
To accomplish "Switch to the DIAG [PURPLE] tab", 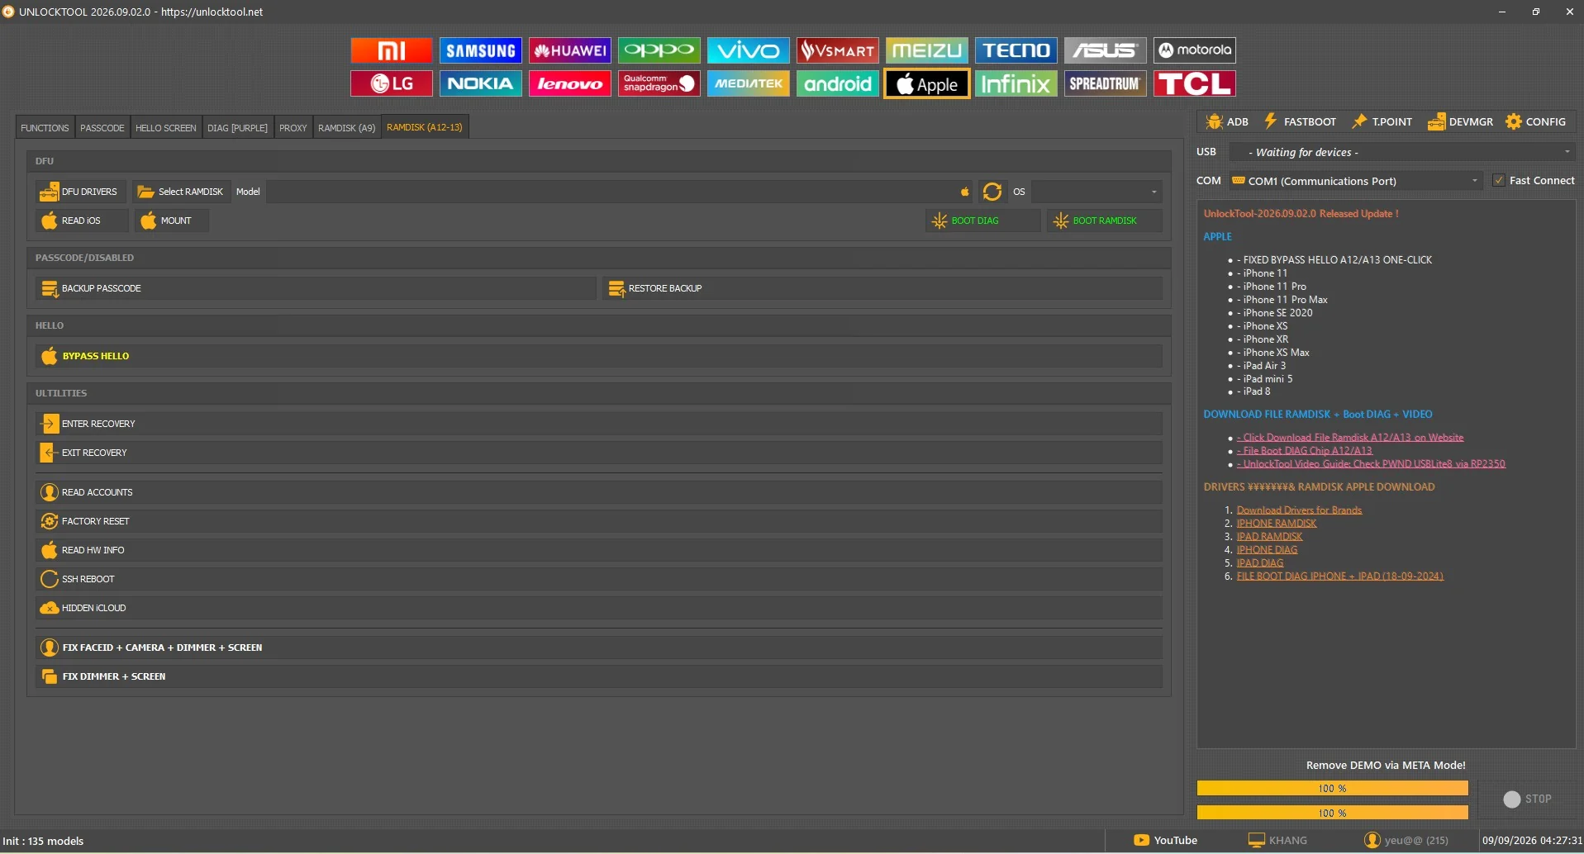I will point(237,128).
